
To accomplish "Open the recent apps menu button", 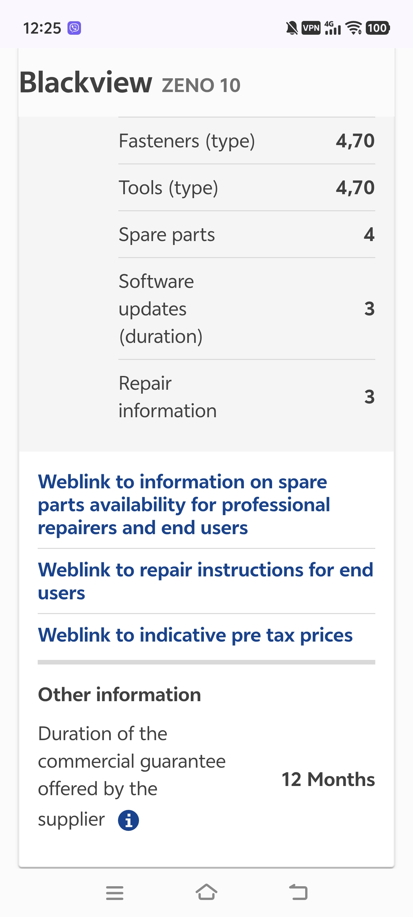I will pos(115,892).
